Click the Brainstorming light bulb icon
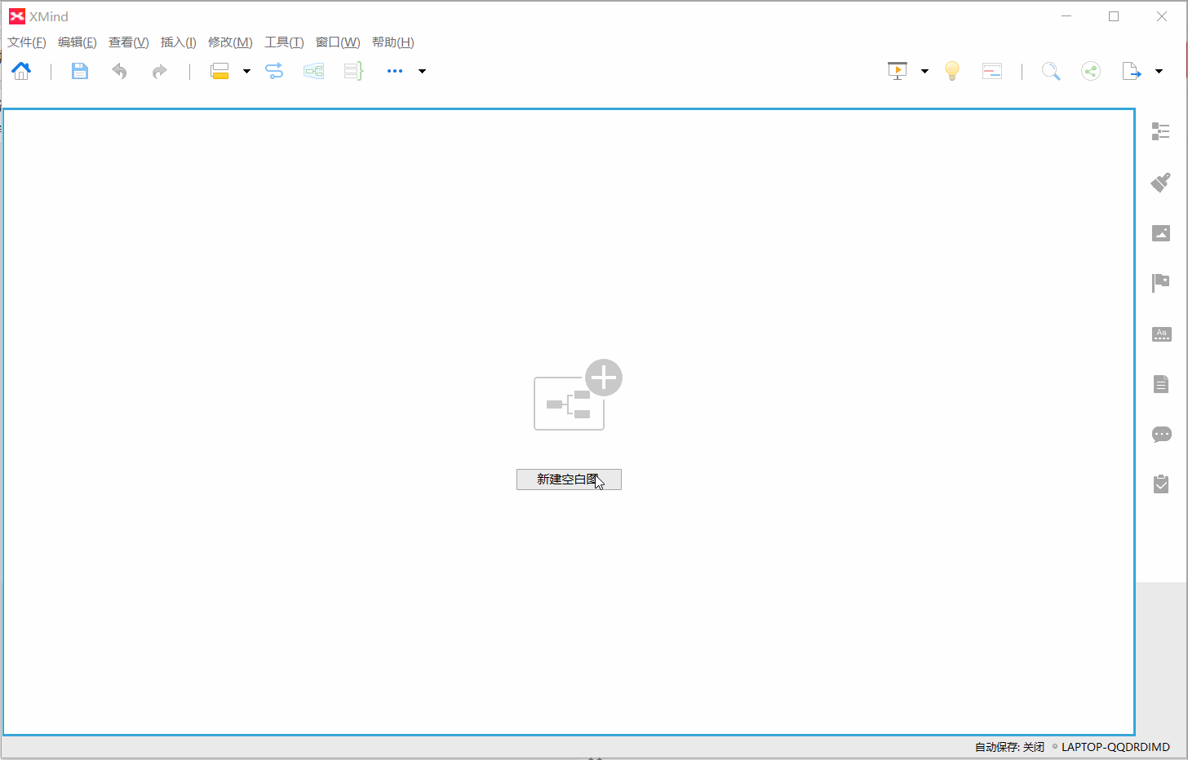The image size is (1188, 760). [952, 71]
